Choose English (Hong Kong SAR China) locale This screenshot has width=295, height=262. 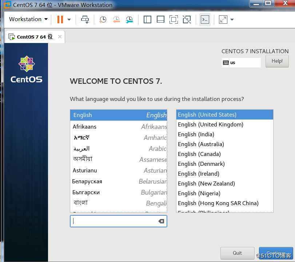coord(225,203)
